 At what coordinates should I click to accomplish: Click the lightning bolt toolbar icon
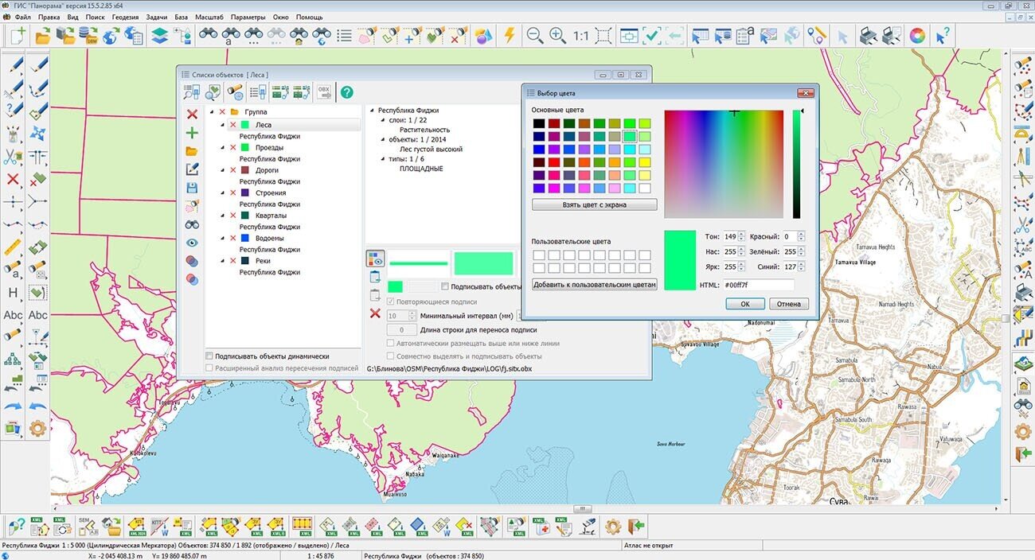click(x=510, y=36)
